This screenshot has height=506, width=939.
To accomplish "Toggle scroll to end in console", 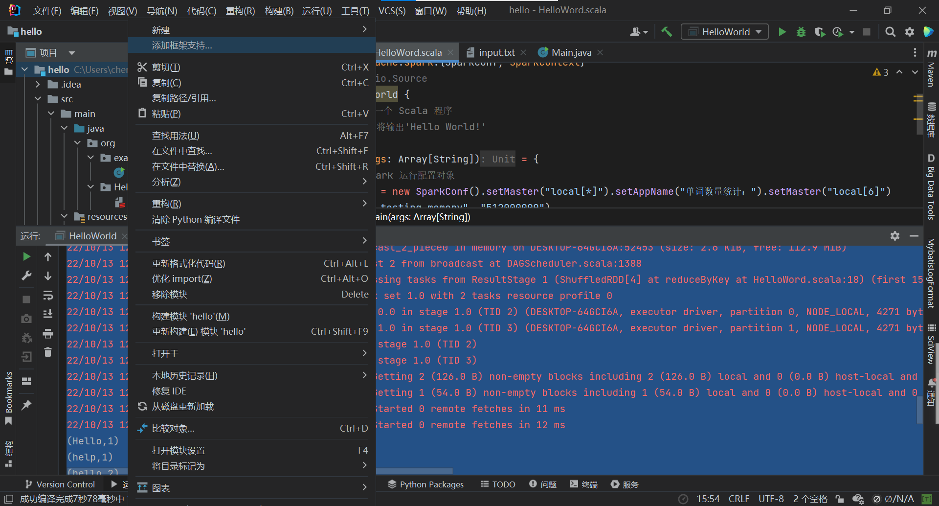I will (48, 314).
